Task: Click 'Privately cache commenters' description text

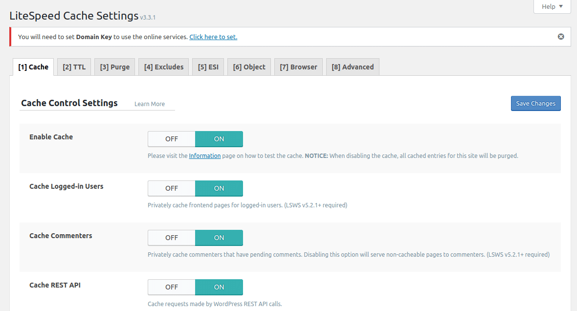Action: [x=349, y=254]
